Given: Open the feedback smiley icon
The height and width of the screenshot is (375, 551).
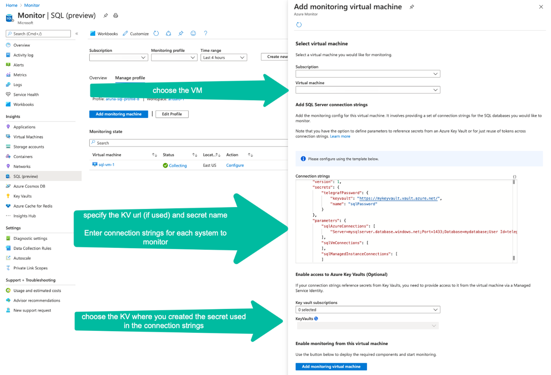Looking at the screenshot, I should coord(193,33).
